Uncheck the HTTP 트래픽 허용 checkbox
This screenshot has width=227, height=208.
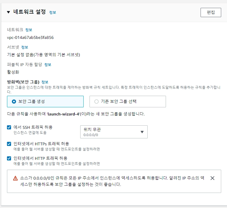(x=9, y=158)
